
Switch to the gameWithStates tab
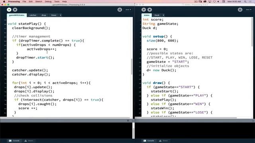(x=17, y=15)
